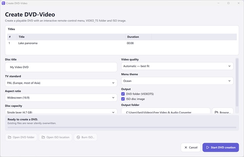Click the settings panel vertical scrollbar

[237, 82]
